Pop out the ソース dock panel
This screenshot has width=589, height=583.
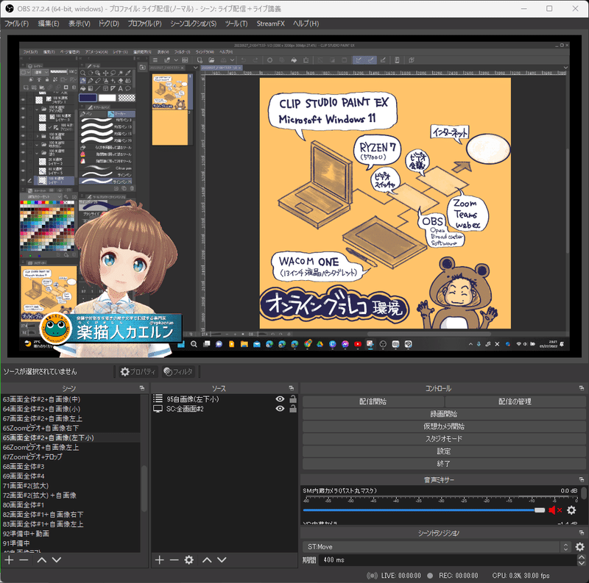291,388
